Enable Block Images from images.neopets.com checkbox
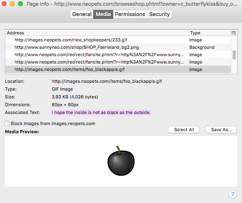The image size is (242, 203). pos(7,123)
